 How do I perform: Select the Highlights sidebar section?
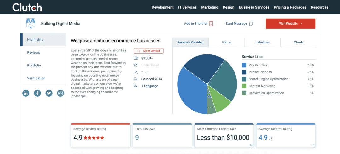(43, 39)
